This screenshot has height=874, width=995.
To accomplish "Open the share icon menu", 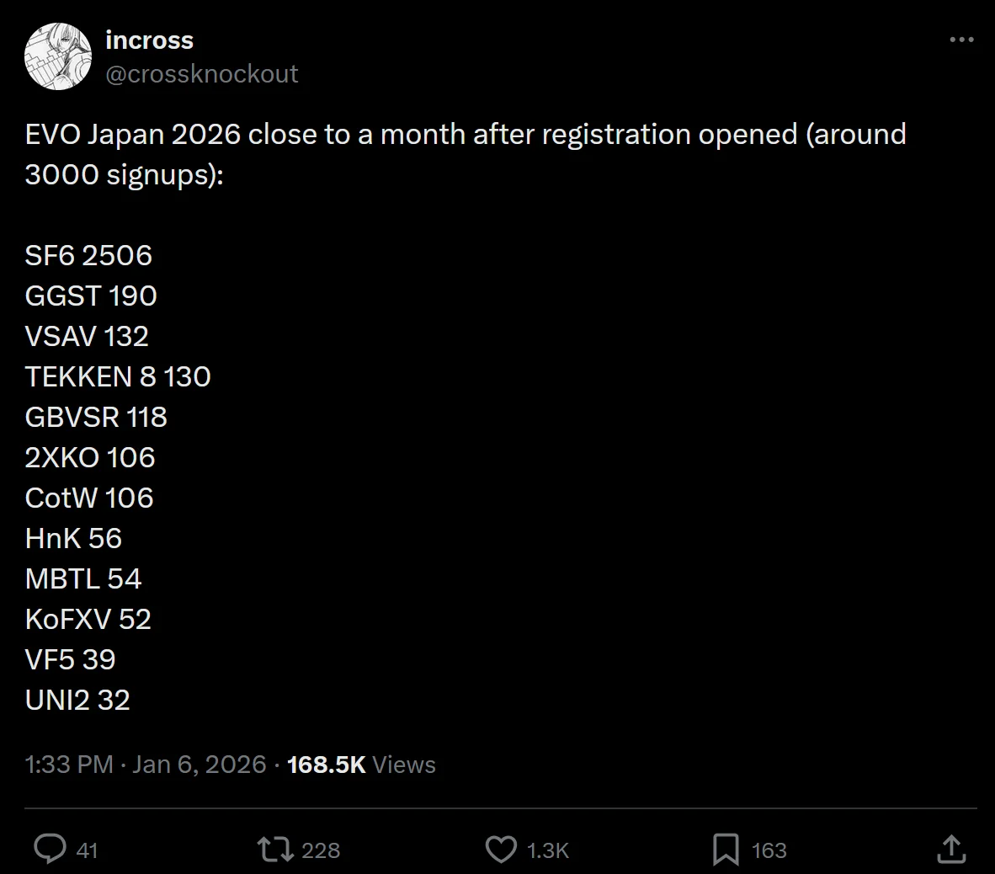I will coord(950,849).
